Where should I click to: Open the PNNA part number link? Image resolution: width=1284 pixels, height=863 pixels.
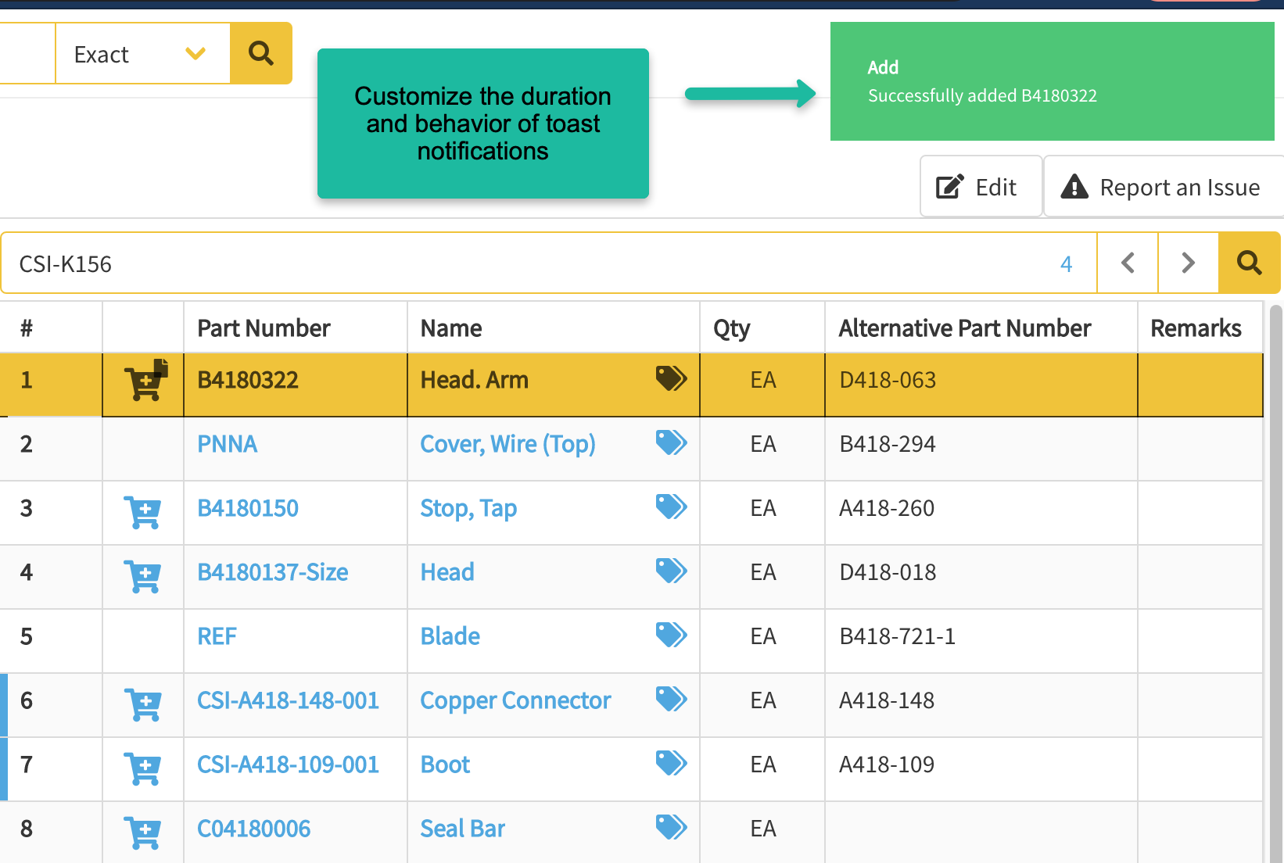pyautogui.click(x=227, y=444)
